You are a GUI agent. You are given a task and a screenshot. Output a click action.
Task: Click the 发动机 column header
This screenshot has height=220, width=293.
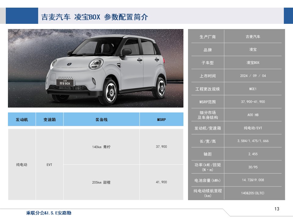tap(22, 119)
